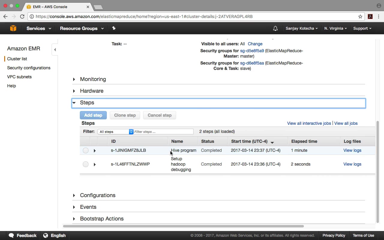
Task: Close the EMR – AWS Console tab
Action: pos(88,7)
